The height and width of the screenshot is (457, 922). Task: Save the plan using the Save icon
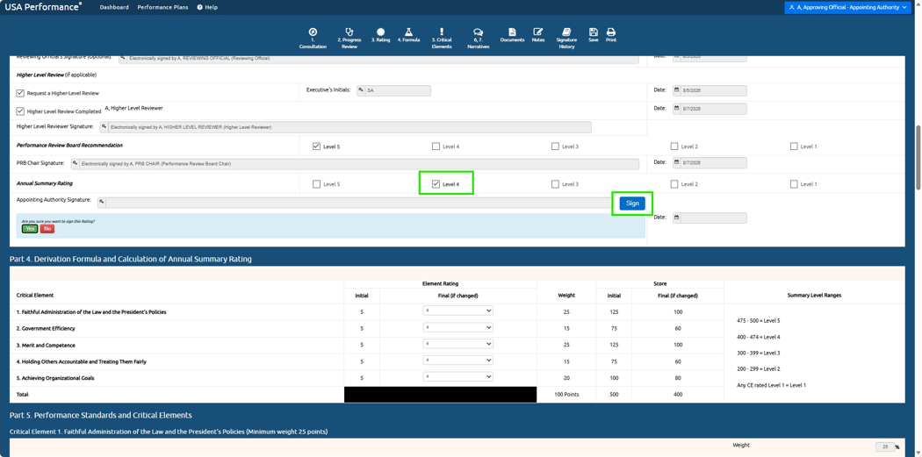click(594, 32)
